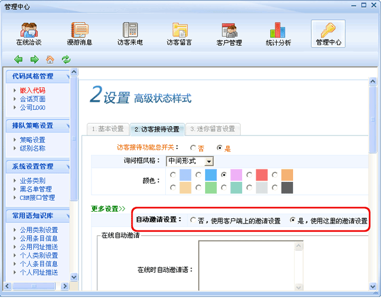
Task: Pick the light gray color swatch
Action: pos(261,188)
